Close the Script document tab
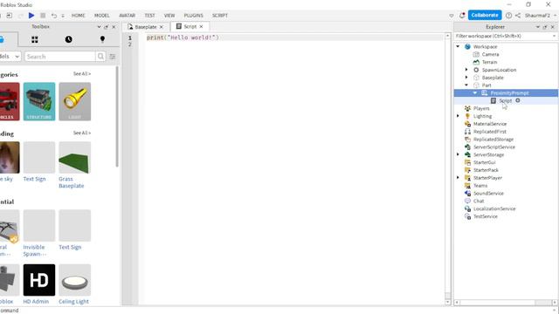 point(201,27)
